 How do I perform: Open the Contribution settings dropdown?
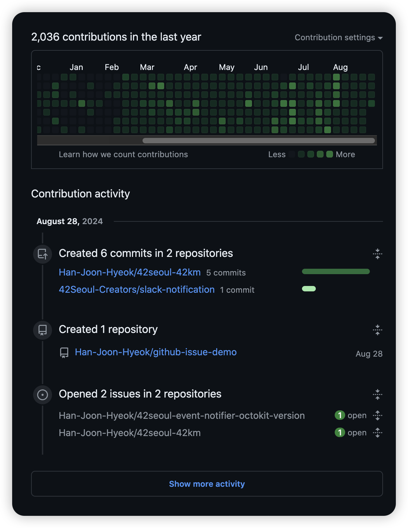pos(338,38)
